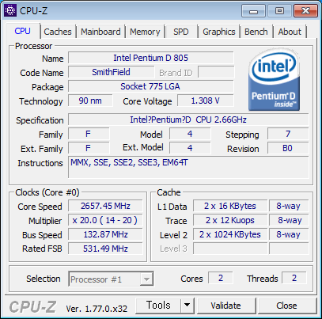Click the '8-way' value next to L1 Data
Image resolution: width=322 pixels, height=319 pixels.
(289, 206)
